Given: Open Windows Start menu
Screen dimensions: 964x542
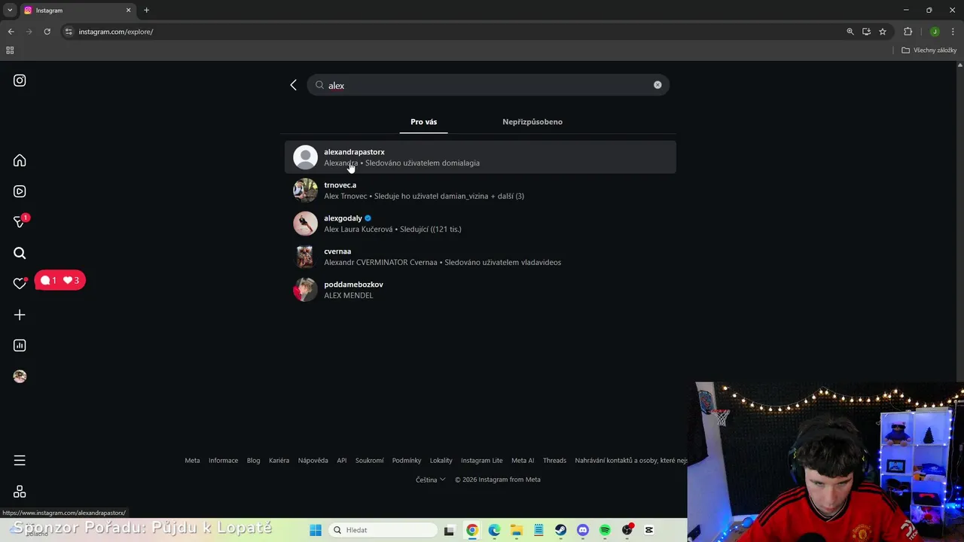Looking at the screenshot, I should (316, 530).
